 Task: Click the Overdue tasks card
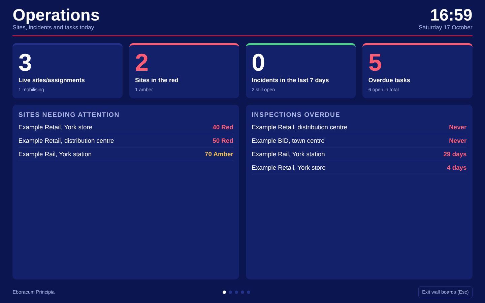pyautogui.click(x=417, y=71)
